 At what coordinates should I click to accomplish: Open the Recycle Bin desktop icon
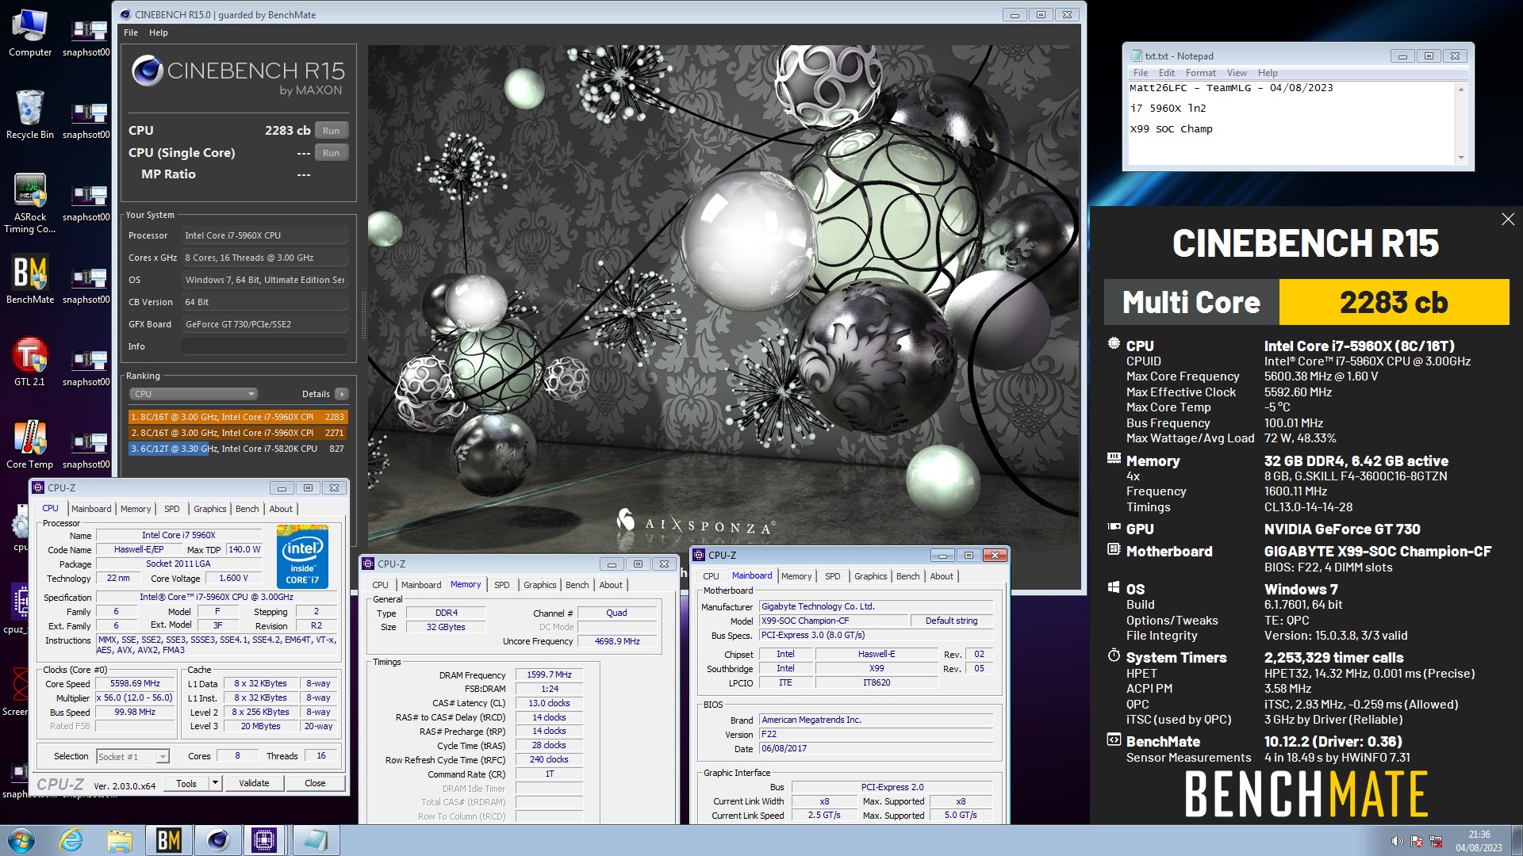pyautogui.click(x=30, y=115)
